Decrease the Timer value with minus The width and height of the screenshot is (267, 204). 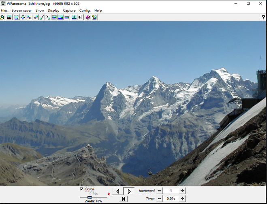(x=159, y=199)
